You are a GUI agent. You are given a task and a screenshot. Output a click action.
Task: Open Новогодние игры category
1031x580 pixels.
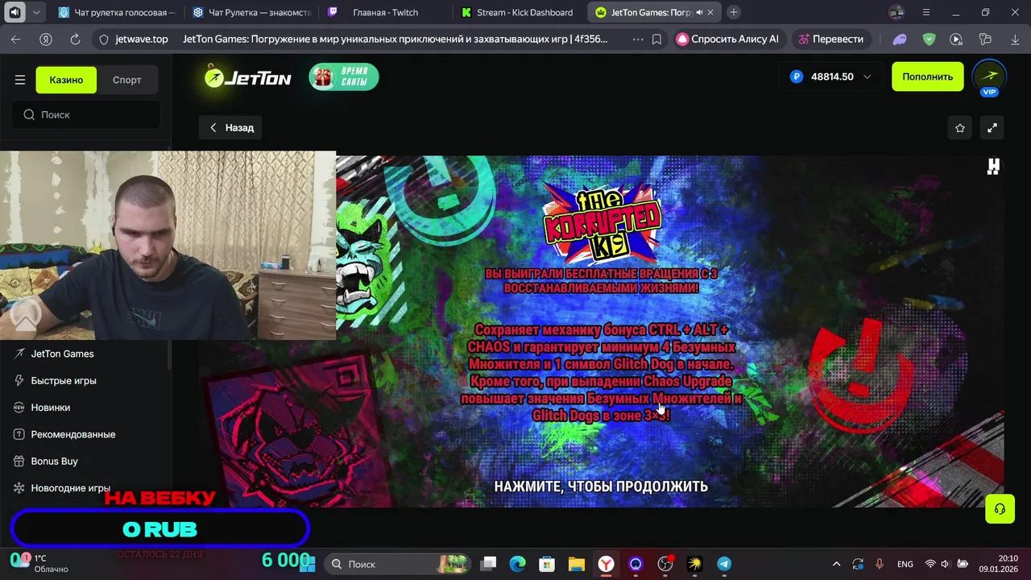click(70, 488)
